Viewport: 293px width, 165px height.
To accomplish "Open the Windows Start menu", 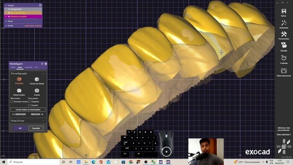I will [3, 162].
